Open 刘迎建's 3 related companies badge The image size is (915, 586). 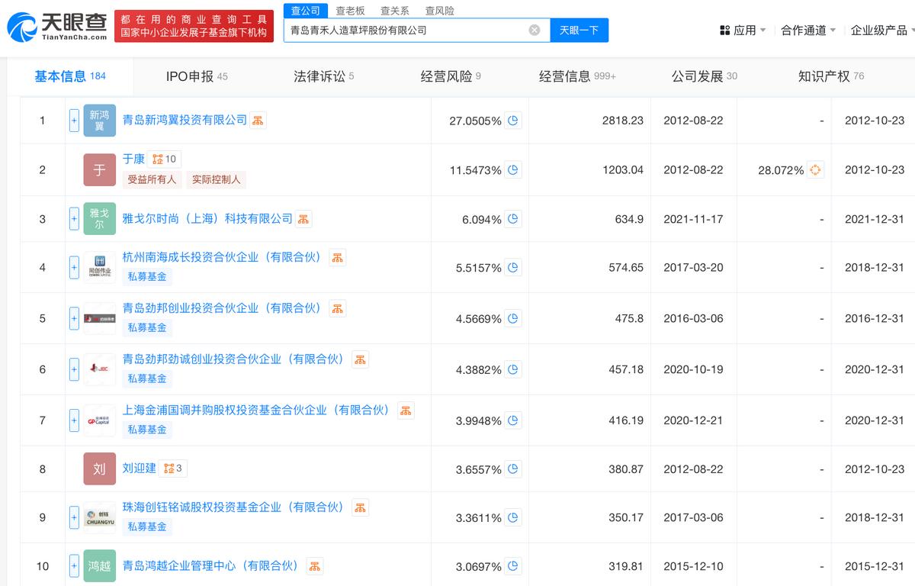pos(173,468)
